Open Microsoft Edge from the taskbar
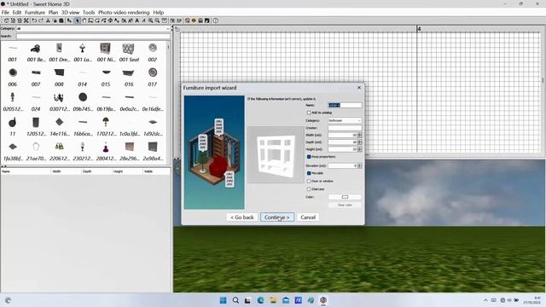The height and width of the screenshot is (307, 546). [x=260, y=300]
